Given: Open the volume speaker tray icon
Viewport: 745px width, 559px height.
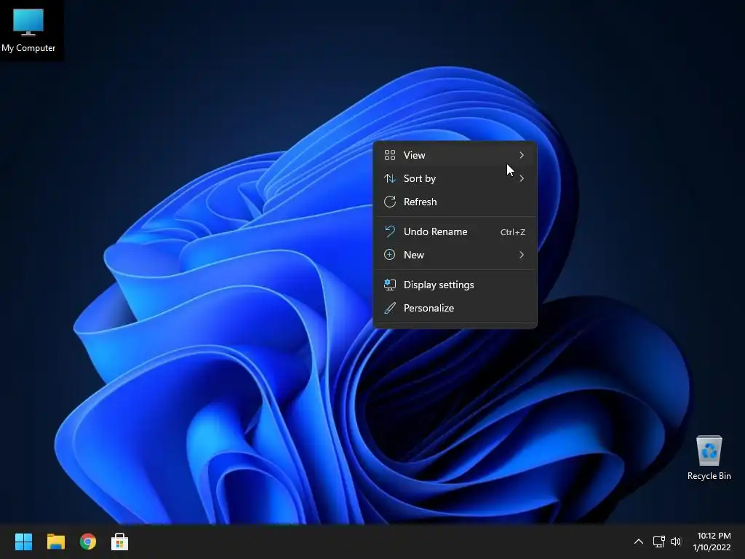Looking at the screenshot, I should [676, 542].
